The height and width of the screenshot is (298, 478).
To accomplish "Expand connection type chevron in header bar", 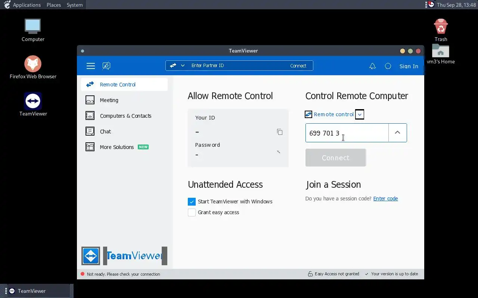I will [183, 66].
